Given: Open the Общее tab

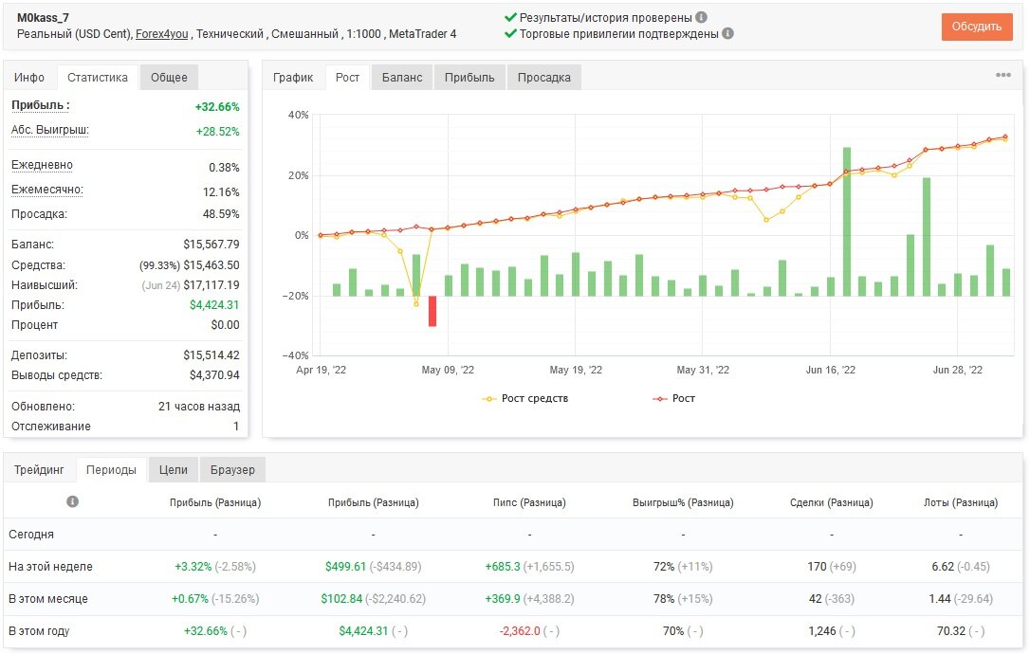Looking at the screenshot, I should tap(169, 78).
